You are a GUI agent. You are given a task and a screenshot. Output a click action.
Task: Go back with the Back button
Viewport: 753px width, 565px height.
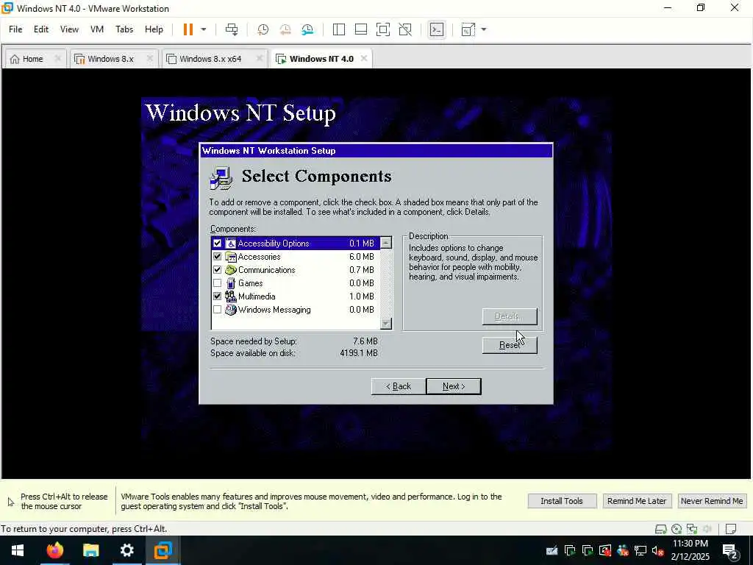coord(398,386)
